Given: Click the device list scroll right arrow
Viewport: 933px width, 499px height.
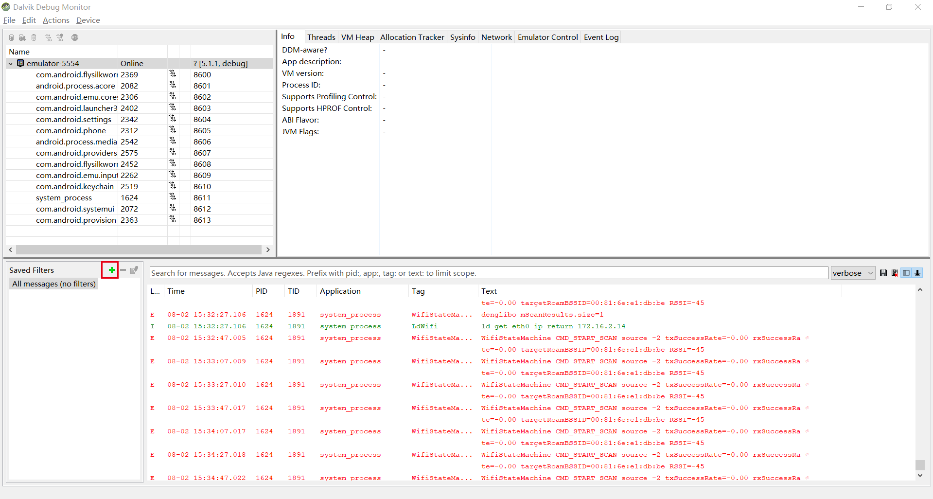Looking at the screenshot, I should pyautogui.click(x=267, y=249).
